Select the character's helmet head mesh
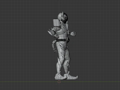The width and height of the screenshot is (120, 90). (62, 17)
